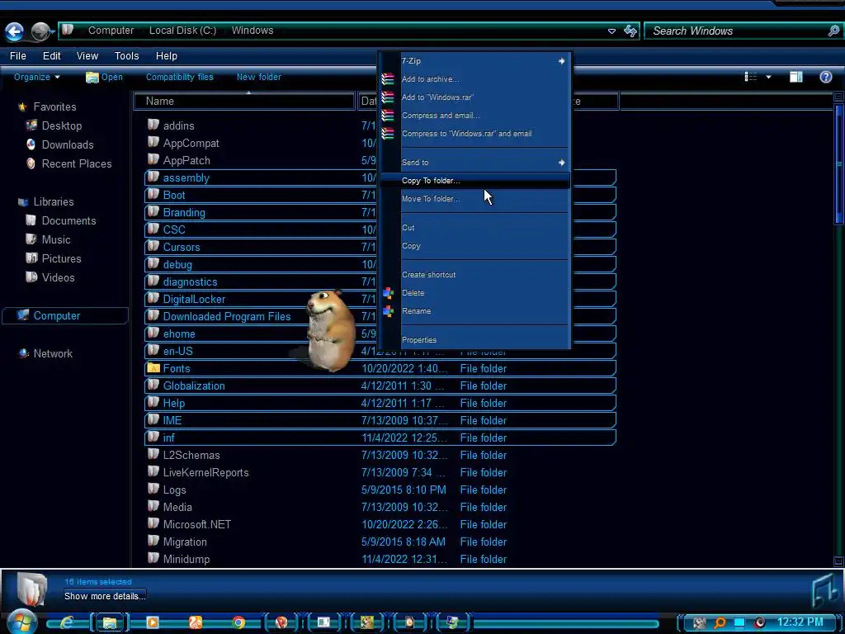
Task: Open the File menu
Action: coord(18,56)
